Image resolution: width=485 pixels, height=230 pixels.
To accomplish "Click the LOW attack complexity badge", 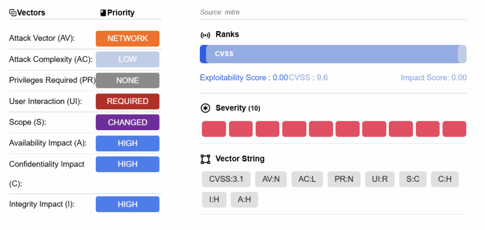I will click(x=127, y=59).
